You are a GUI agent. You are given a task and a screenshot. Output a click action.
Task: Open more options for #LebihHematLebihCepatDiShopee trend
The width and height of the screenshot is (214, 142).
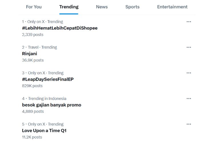pyautogui.click(x=189, y=22)
